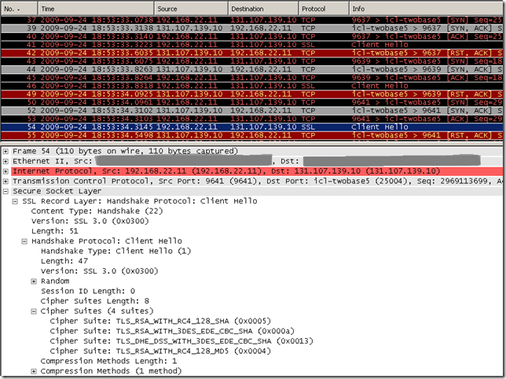Expand the Ethernet II tree node
Viewport: 506px width, 379px height.
(x=5, y=161)
